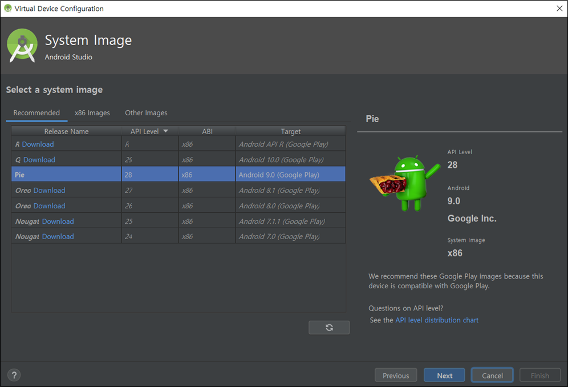Click API level 28 cell in Pie row
568x387 pixels.
(150, 175)
